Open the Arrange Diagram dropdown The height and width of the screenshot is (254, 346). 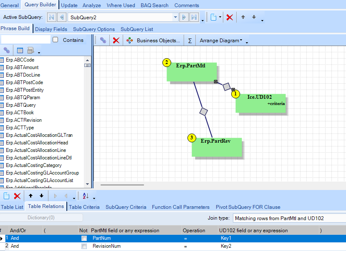[221, 41]
